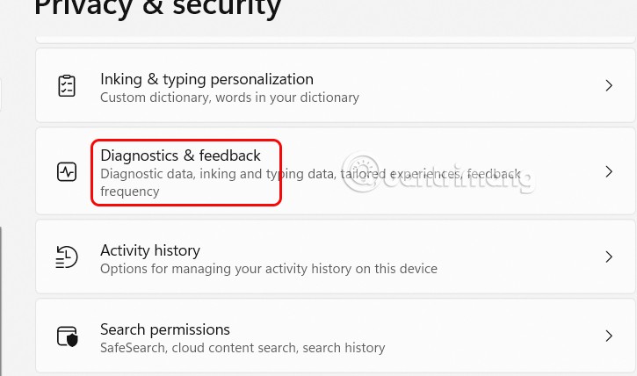Go to Search permissions
Viewport: 637px width, 376px height.
[x=165, y=329]
